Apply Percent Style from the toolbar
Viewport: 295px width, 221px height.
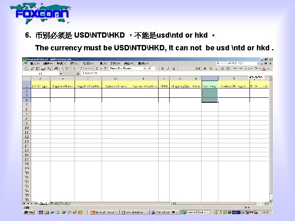click(x=211, y=69)
